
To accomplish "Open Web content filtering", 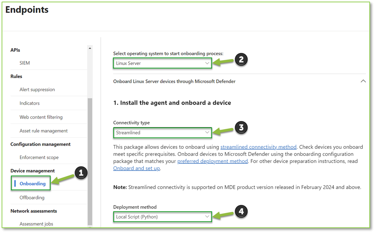I will click(41, 117).
